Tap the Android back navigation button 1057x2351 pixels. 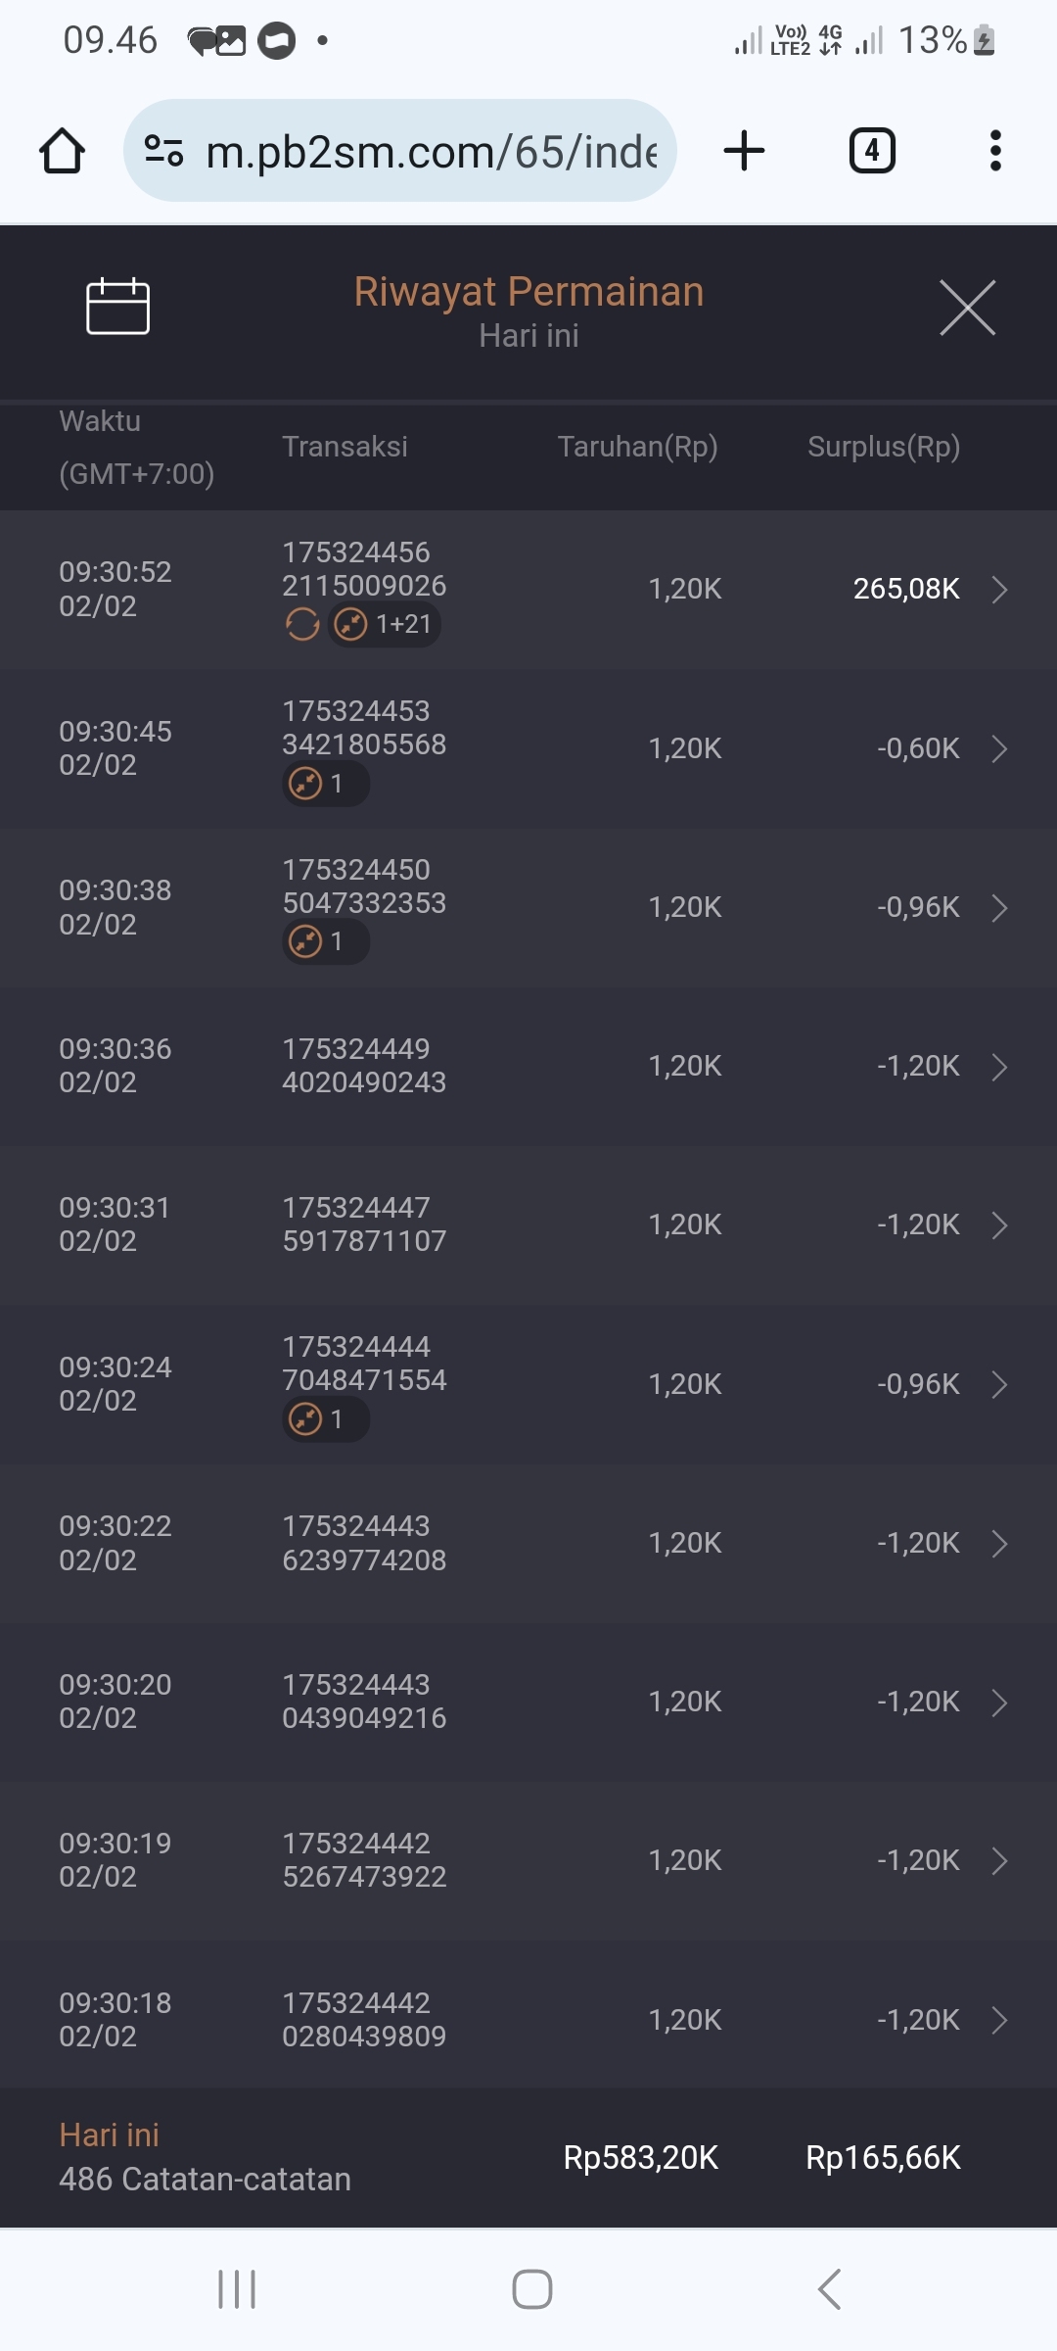(829, 2289)
